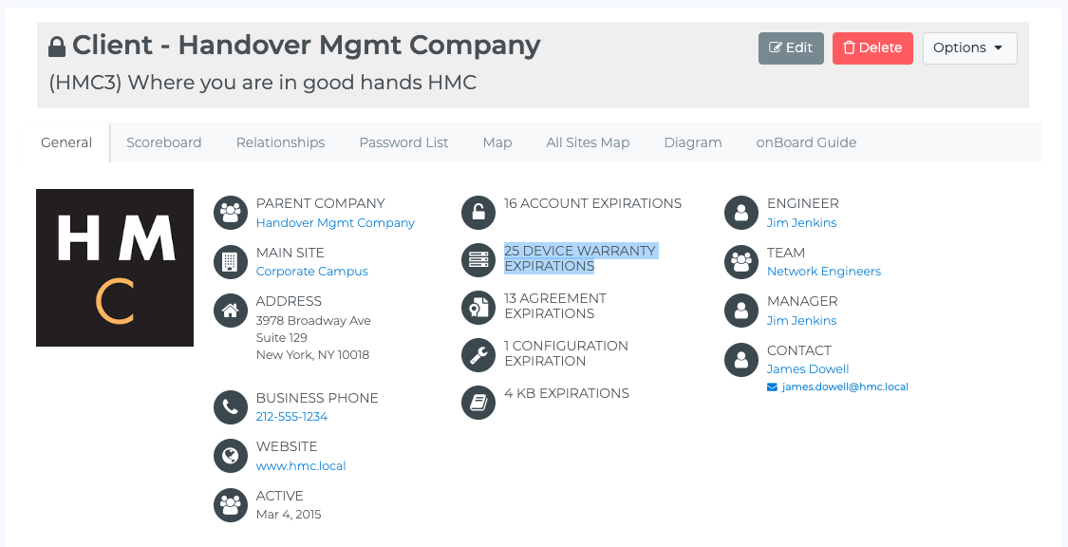Click the envelope icon beside contact email
This screenshot has width=1068, height=547.
tap(772, 387)
